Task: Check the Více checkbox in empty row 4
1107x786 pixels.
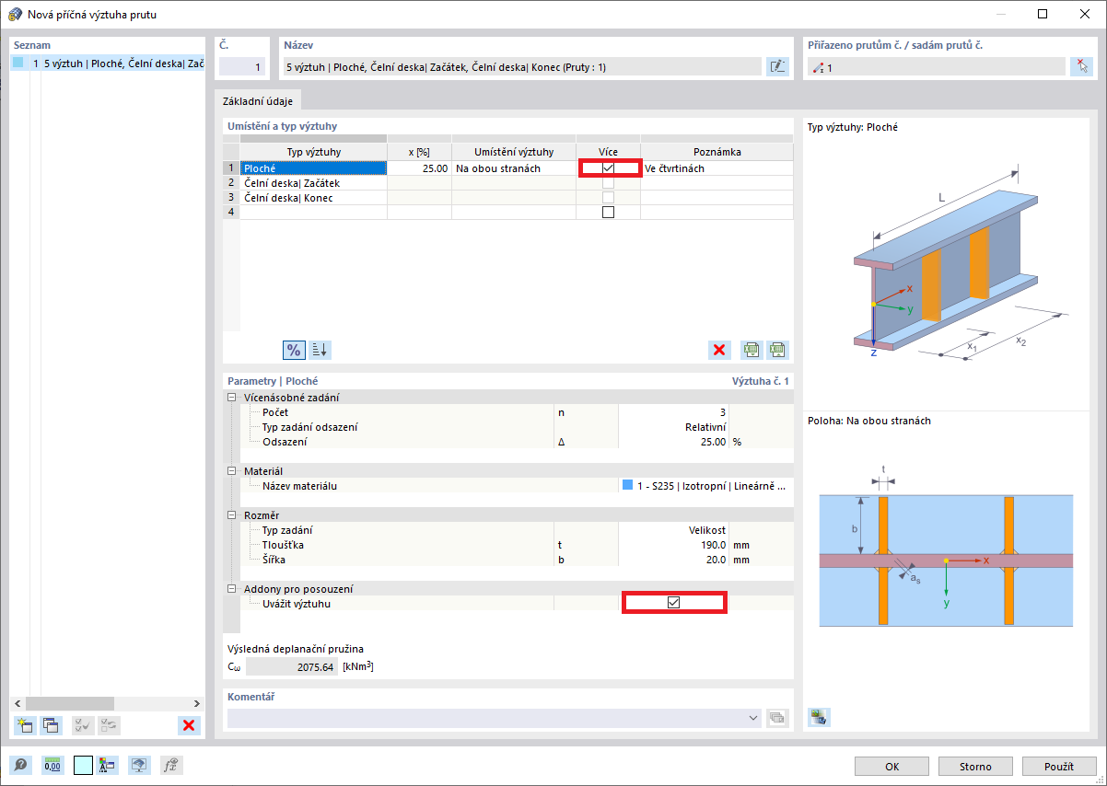Action: pyautogui.click(x=608, y=213)
